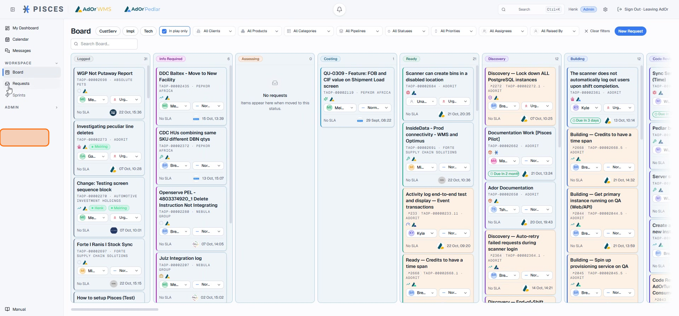Screen dimensions: 679x316
Task: Open the All Categories dropdown
Action: (309, 31)
